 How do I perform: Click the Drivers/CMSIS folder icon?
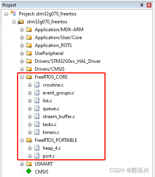click(x=29, y=69)
